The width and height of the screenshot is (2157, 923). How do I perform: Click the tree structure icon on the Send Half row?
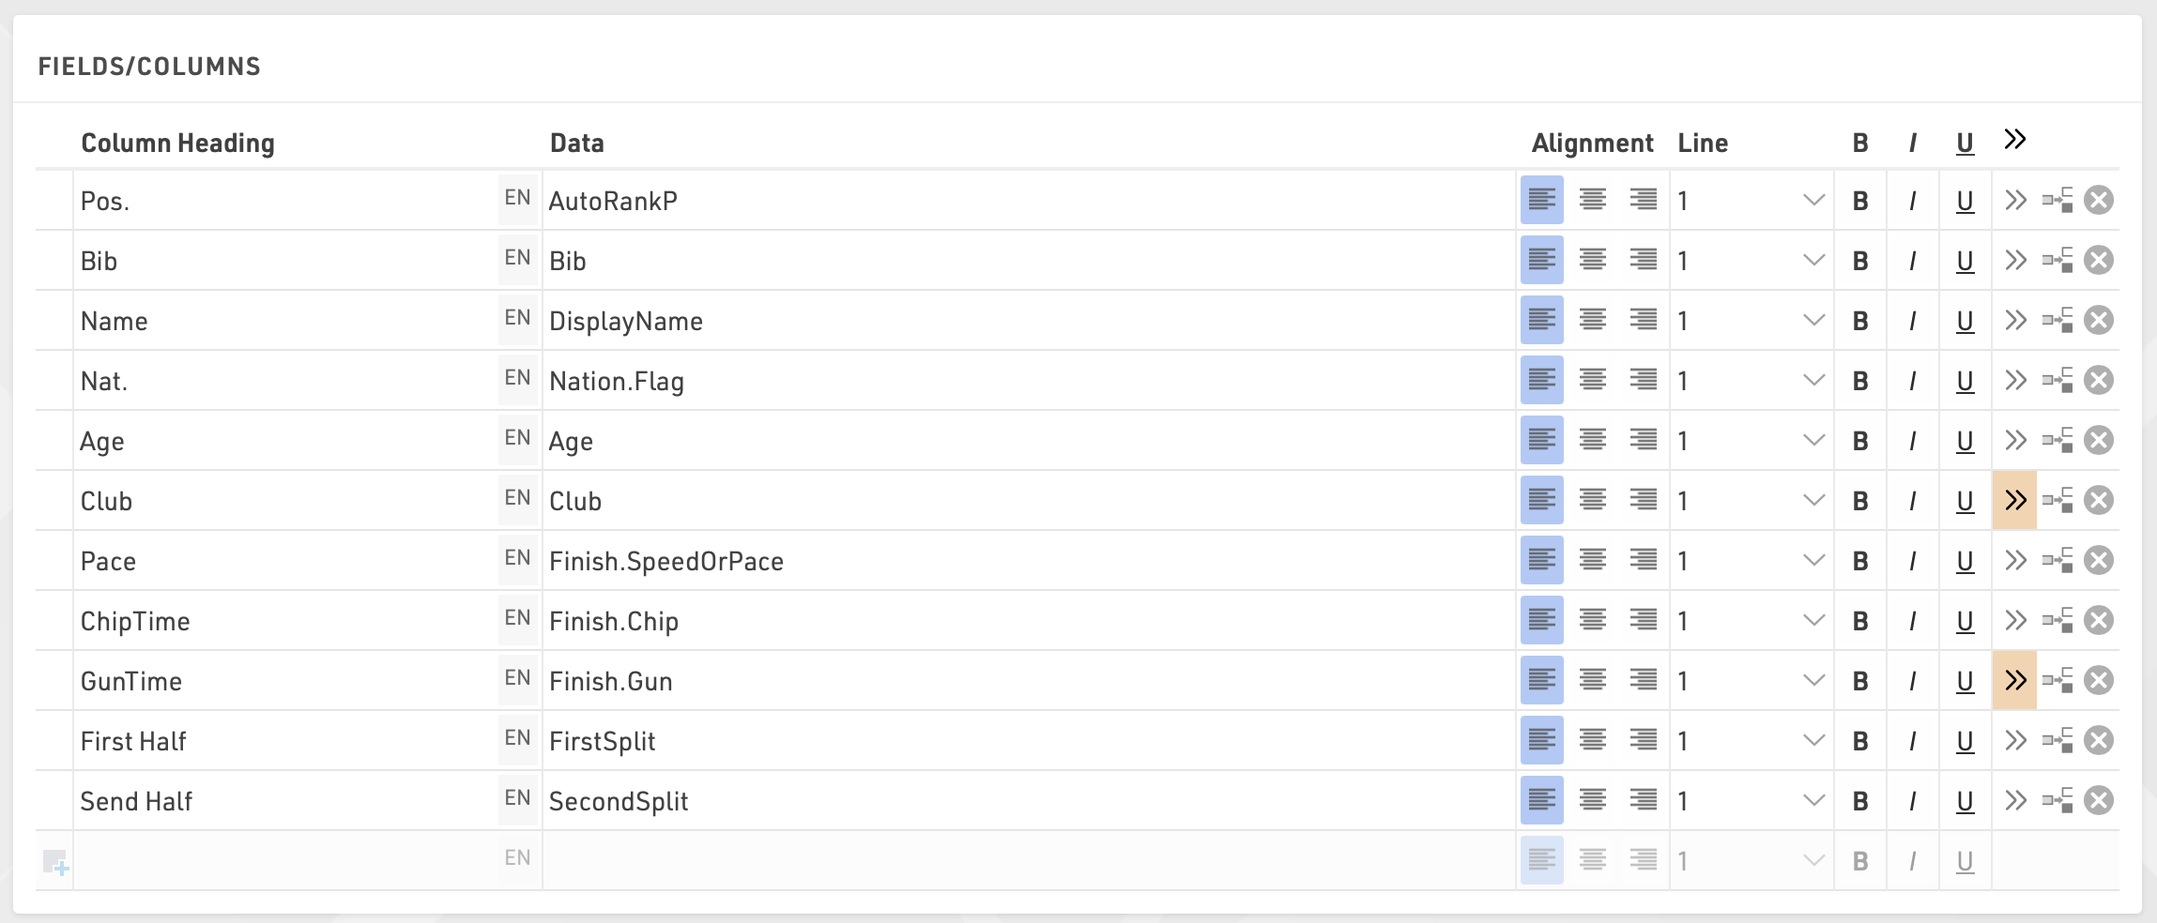click(2058, 800)
